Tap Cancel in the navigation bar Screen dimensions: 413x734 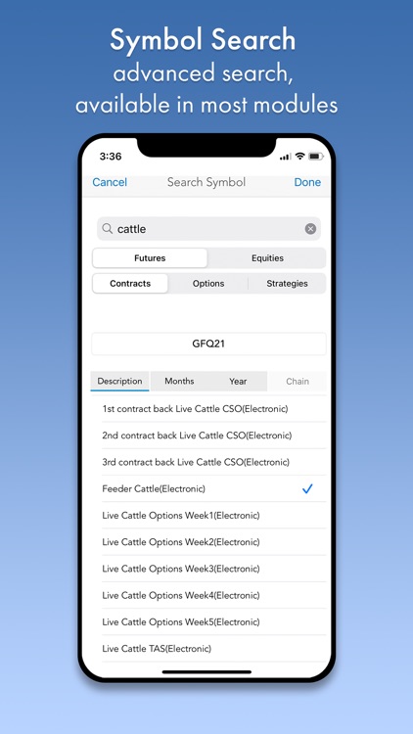110,182
